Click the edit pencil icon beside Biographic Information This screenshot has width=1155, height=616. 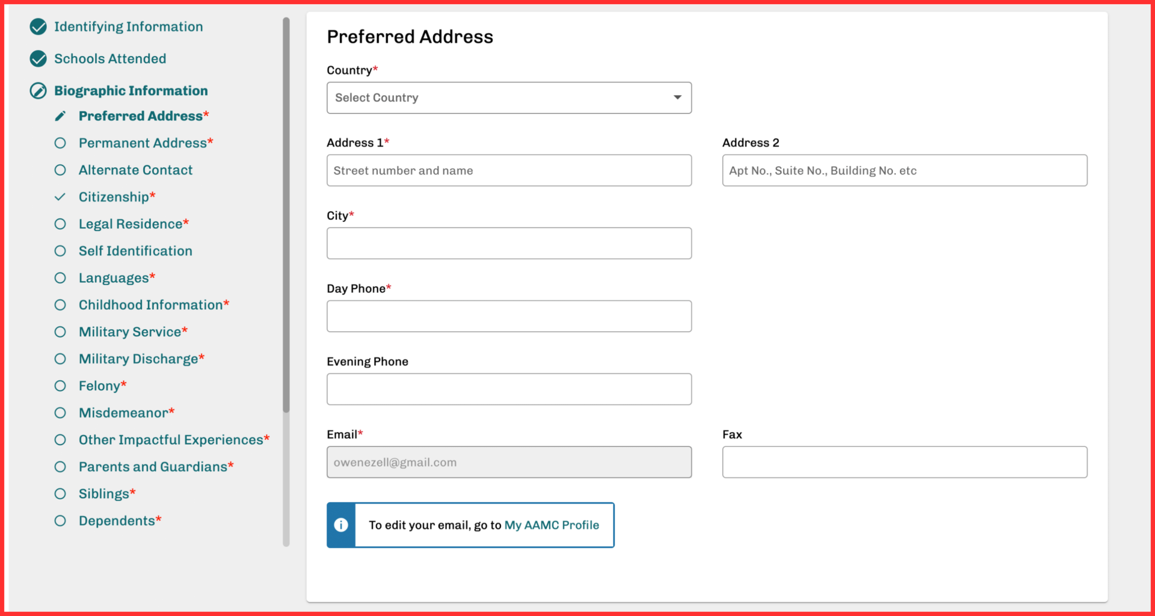[x=38, y=90]
